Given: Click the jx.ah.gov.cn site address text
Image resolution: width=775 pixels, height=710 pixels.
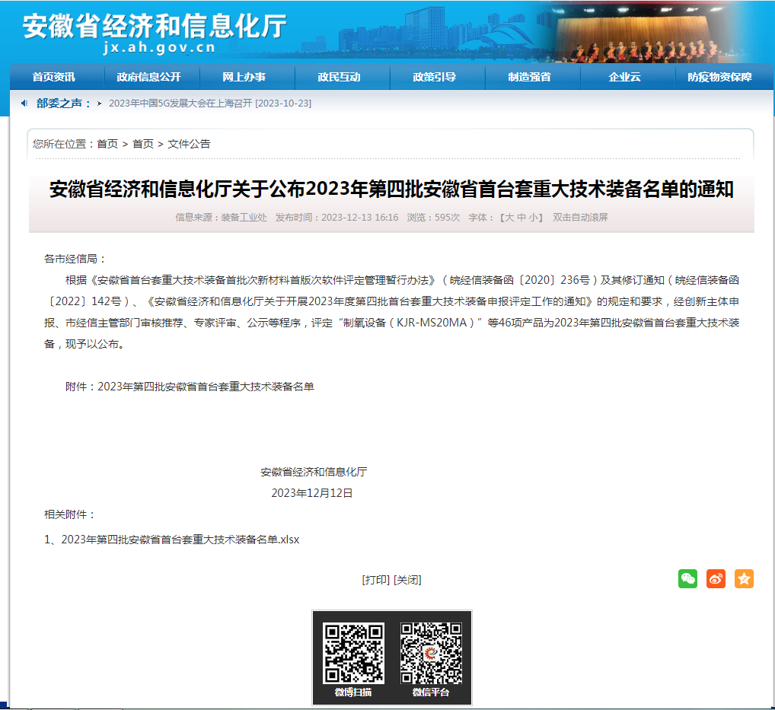Looking at the screenshot, I should pos(159,48).
